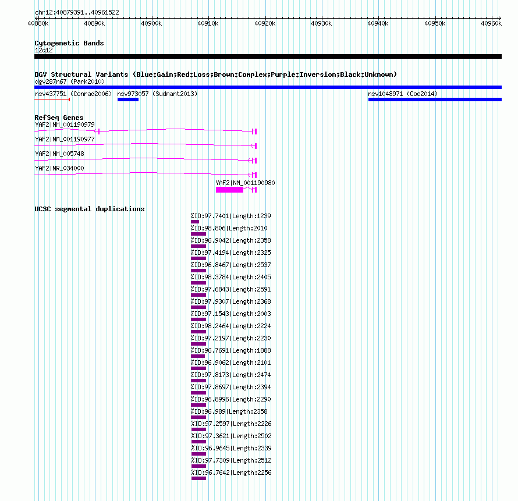Select duplication %ID:97.8173|Length:2474
This screenshot has width=518, height=501.
coord(198,381)
